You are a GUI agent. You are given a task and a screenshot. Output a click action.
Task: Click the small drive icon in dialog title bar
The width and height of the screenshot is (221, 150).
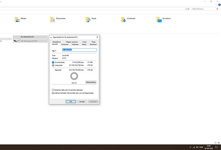tap(51, 37)
